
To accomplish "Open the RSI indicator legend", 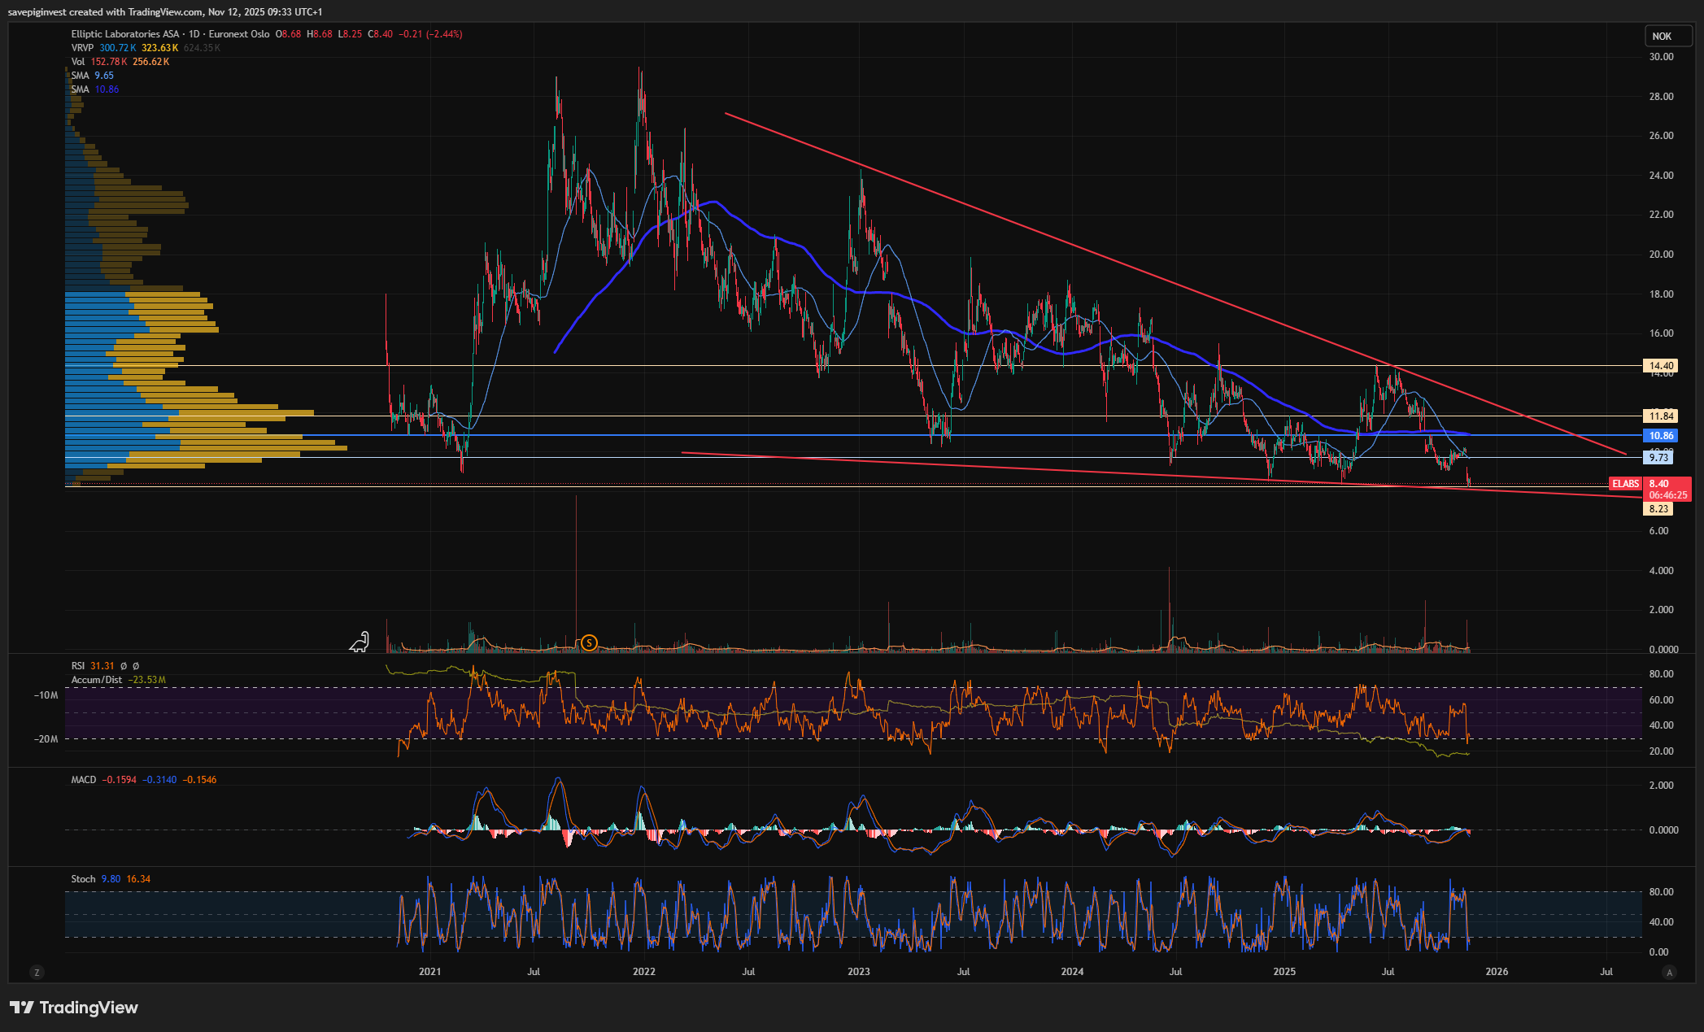I will pos(79,666).
